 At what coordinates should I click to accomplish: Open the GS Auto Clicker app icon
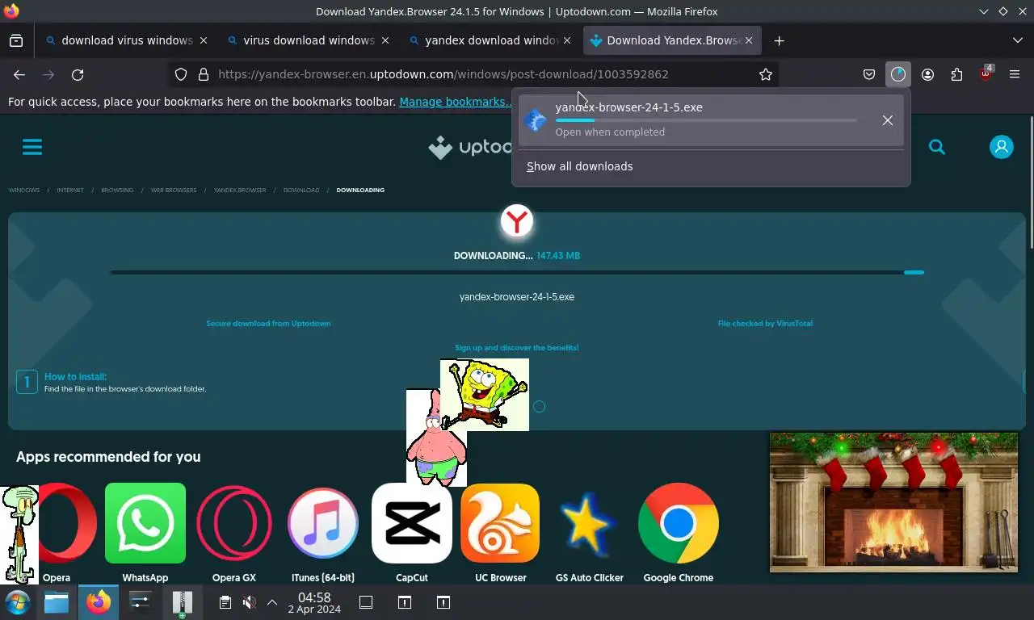point(590,523)
